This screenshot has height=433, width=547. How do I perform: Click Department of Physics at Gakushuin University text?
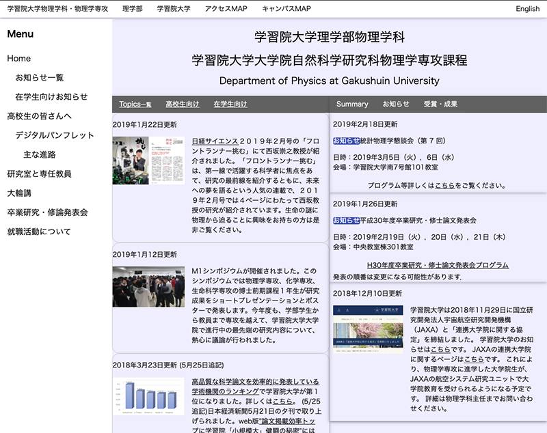click(x=330, y=81)
